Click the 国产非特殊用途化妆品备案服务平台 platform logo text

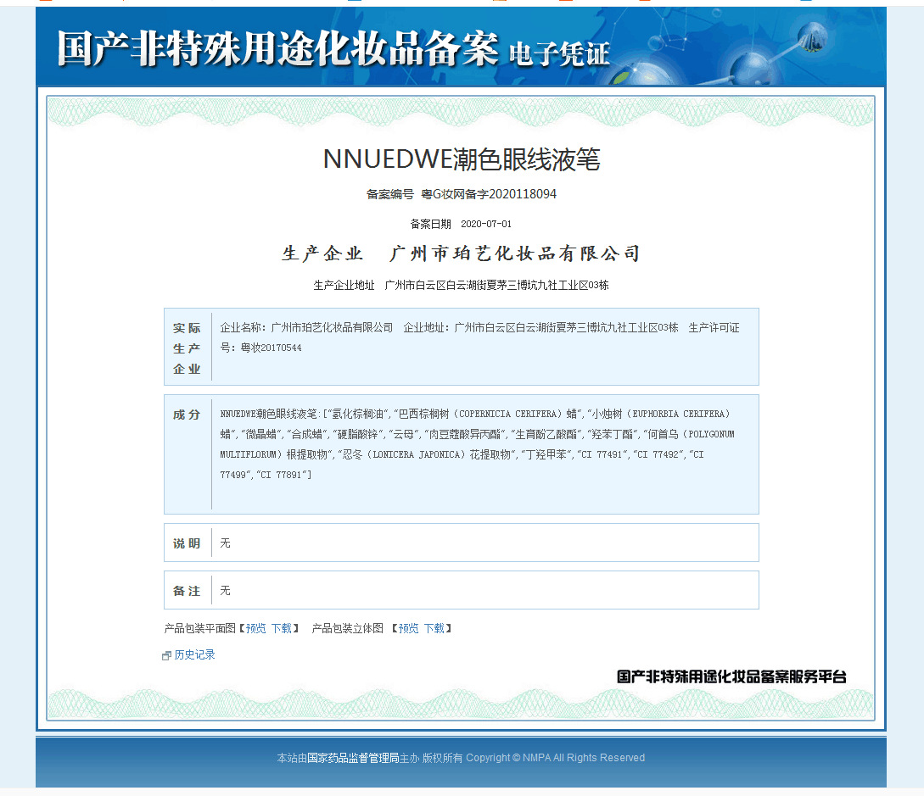(731, 676)
